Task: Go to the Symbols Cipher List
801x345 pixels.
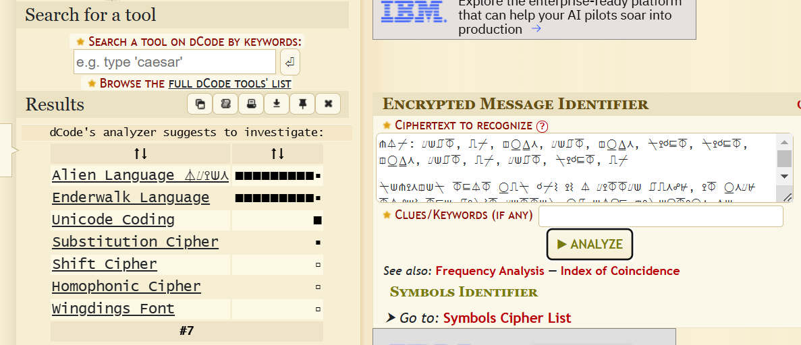Action: point(507,318)
